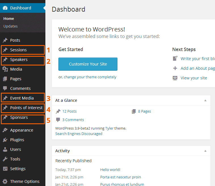Click Search Engines Discouraged link

click(79, 134)
